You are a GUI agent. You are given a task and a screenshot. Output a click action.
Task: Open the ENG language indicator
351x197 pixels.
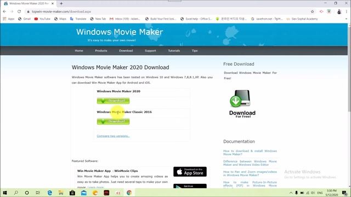click(320, 193)
